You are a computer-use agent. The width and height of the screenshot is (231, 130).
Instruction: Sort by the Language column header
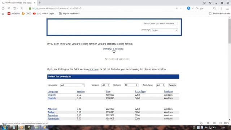(53, 91)
